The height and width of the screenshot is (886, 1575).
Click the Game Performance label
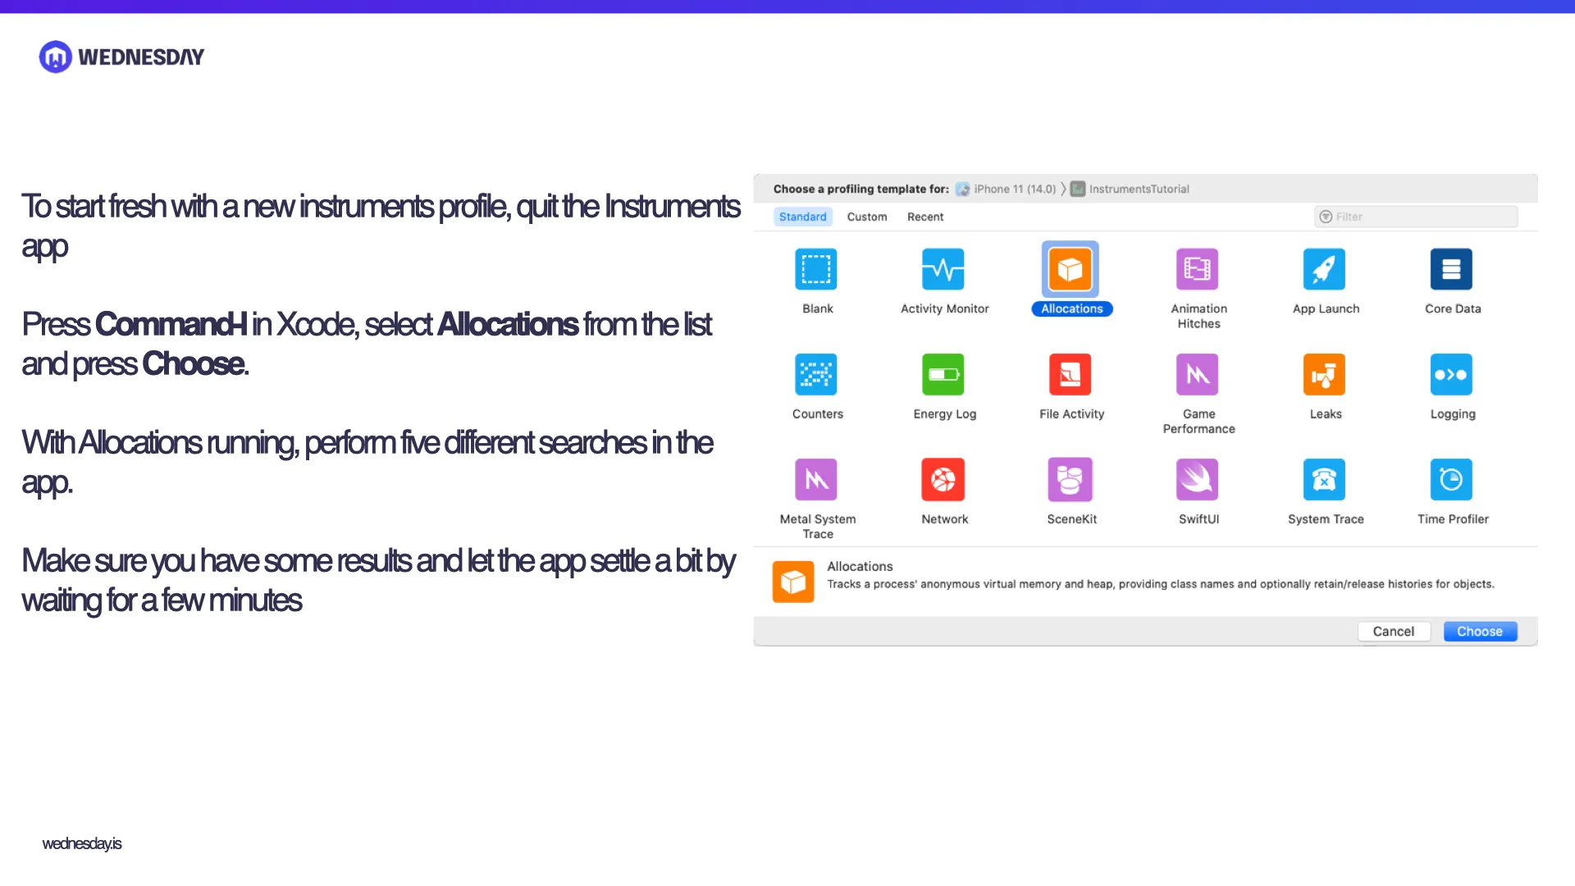click(x=1198, y=422)
